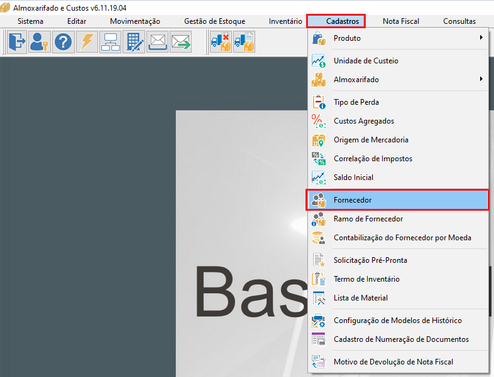Open the Editar menu

tap(77, 21)
